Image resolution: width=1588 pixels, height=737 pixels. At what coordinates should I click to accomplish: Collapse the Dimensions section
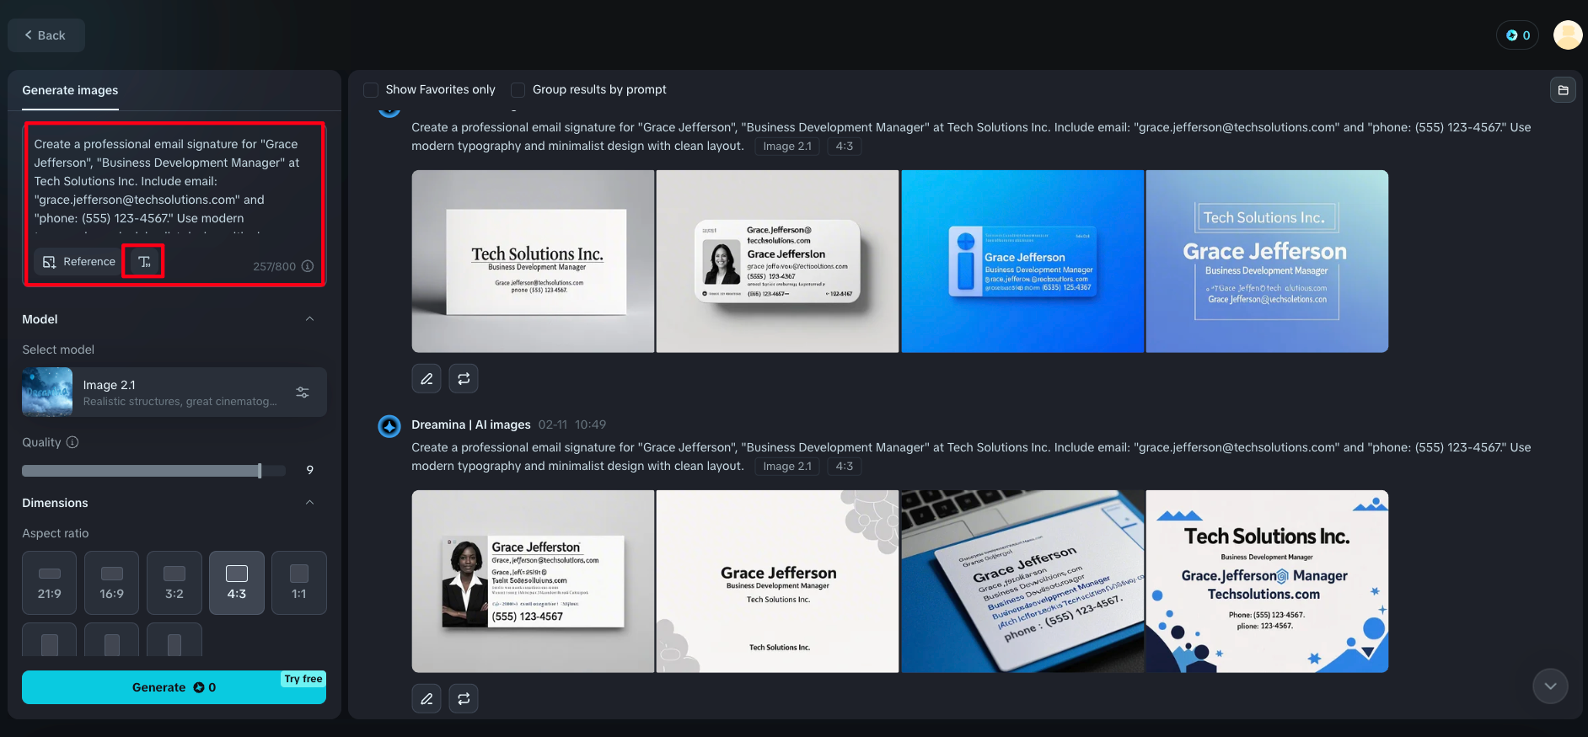click(309, 503)
